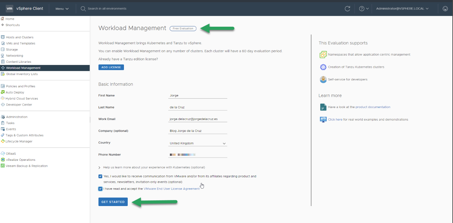Click the Developer Center icon

(x=3, y=105)
